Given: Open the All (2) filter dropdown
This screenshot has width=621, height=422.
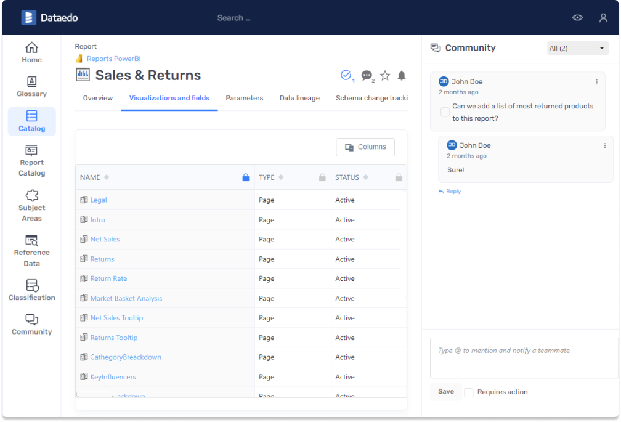Looking at the screenshot, I should [x=577, y=48].
